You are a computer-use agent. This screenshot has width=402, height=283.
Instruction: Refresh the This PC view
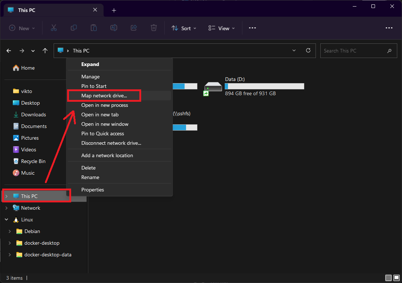308,50
